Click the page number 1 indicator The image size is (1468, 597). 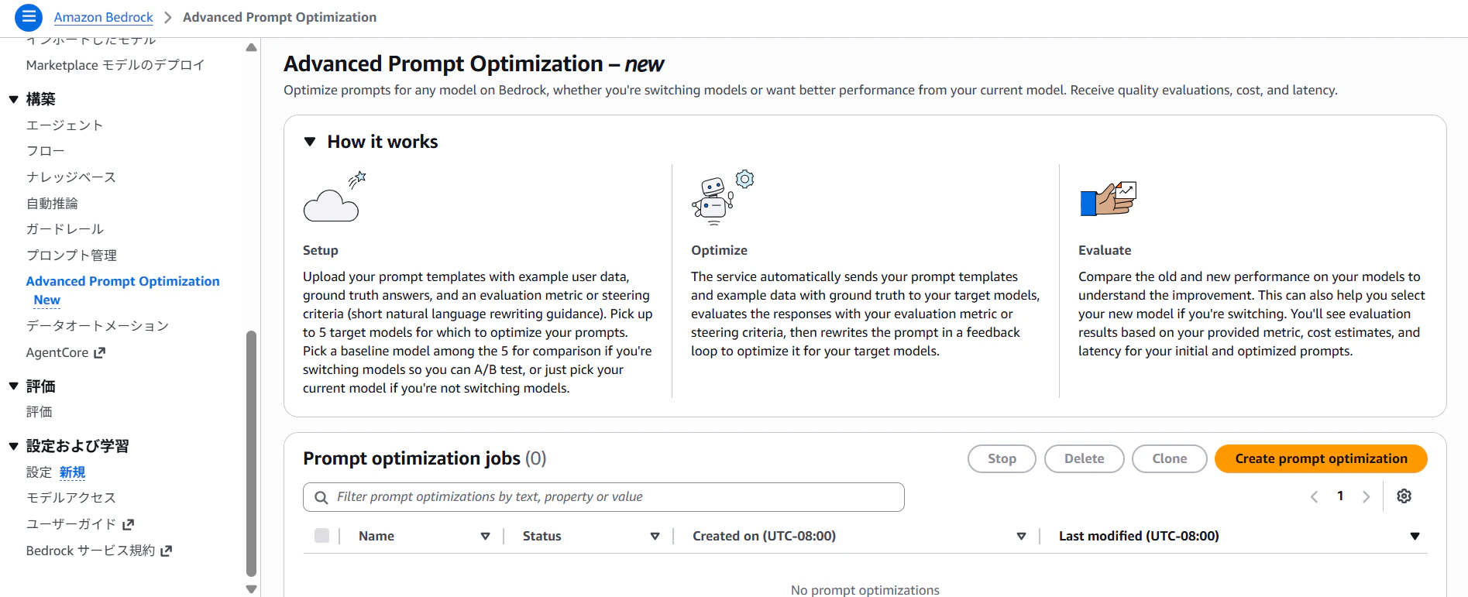[x=1340, y=496]
